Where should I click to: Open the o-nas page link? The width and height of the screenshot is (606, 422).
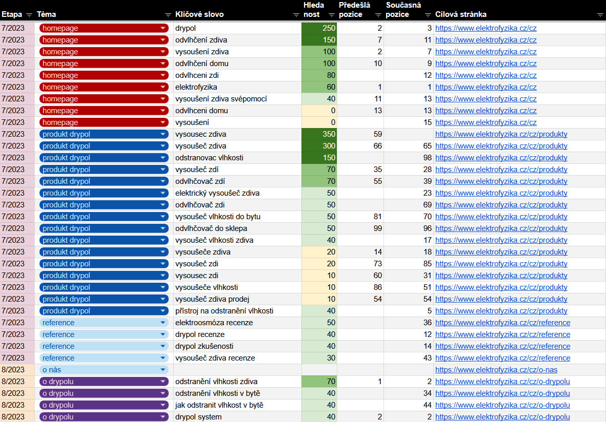496,370
